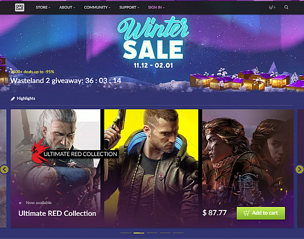Click the search magnifier icon
Screen dimensions: 304x239
(x=286, y=7)
